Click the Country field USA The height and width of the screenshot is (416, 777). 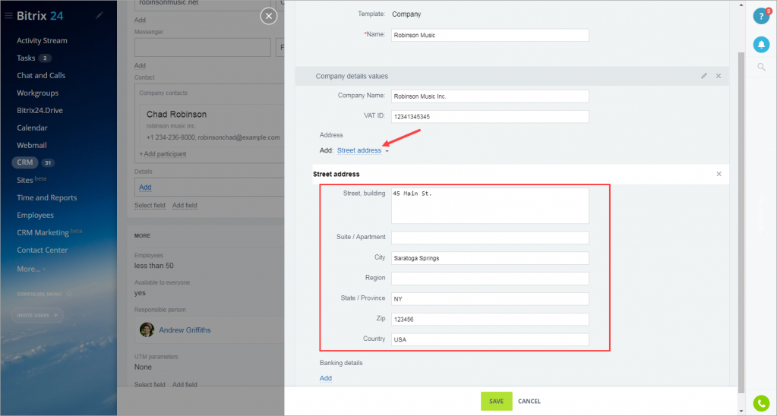(490, 340)
